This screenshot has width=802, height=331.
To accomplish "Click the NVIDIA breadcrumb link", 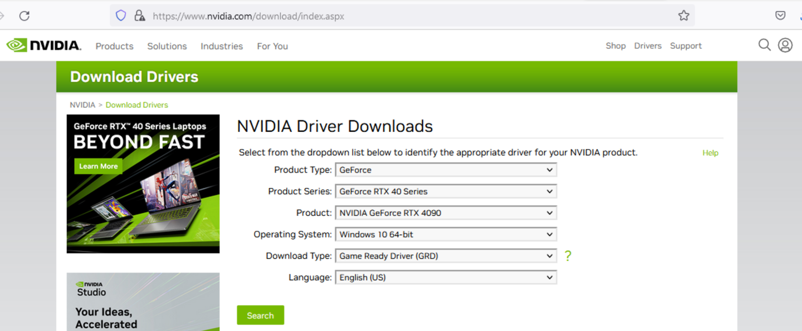I will [x=82, y=105].
